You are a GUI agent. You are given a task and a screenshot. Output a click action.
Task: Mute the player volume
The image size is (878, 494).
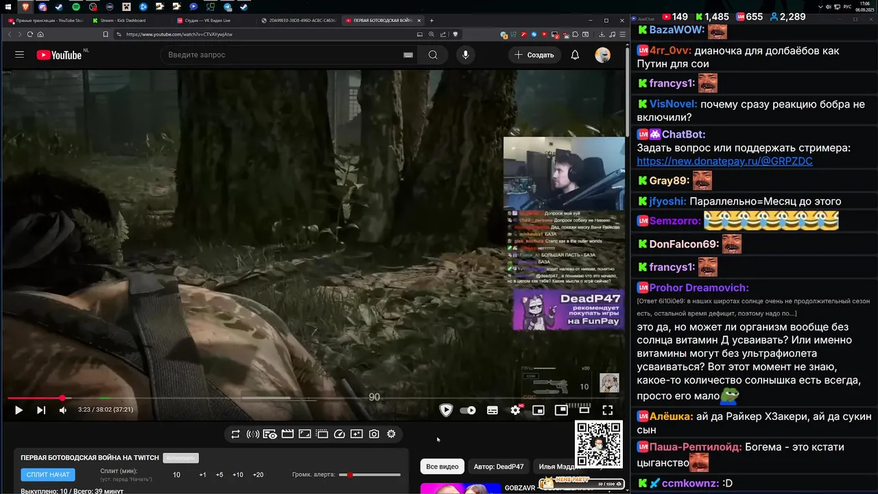(x=63, y=410)
